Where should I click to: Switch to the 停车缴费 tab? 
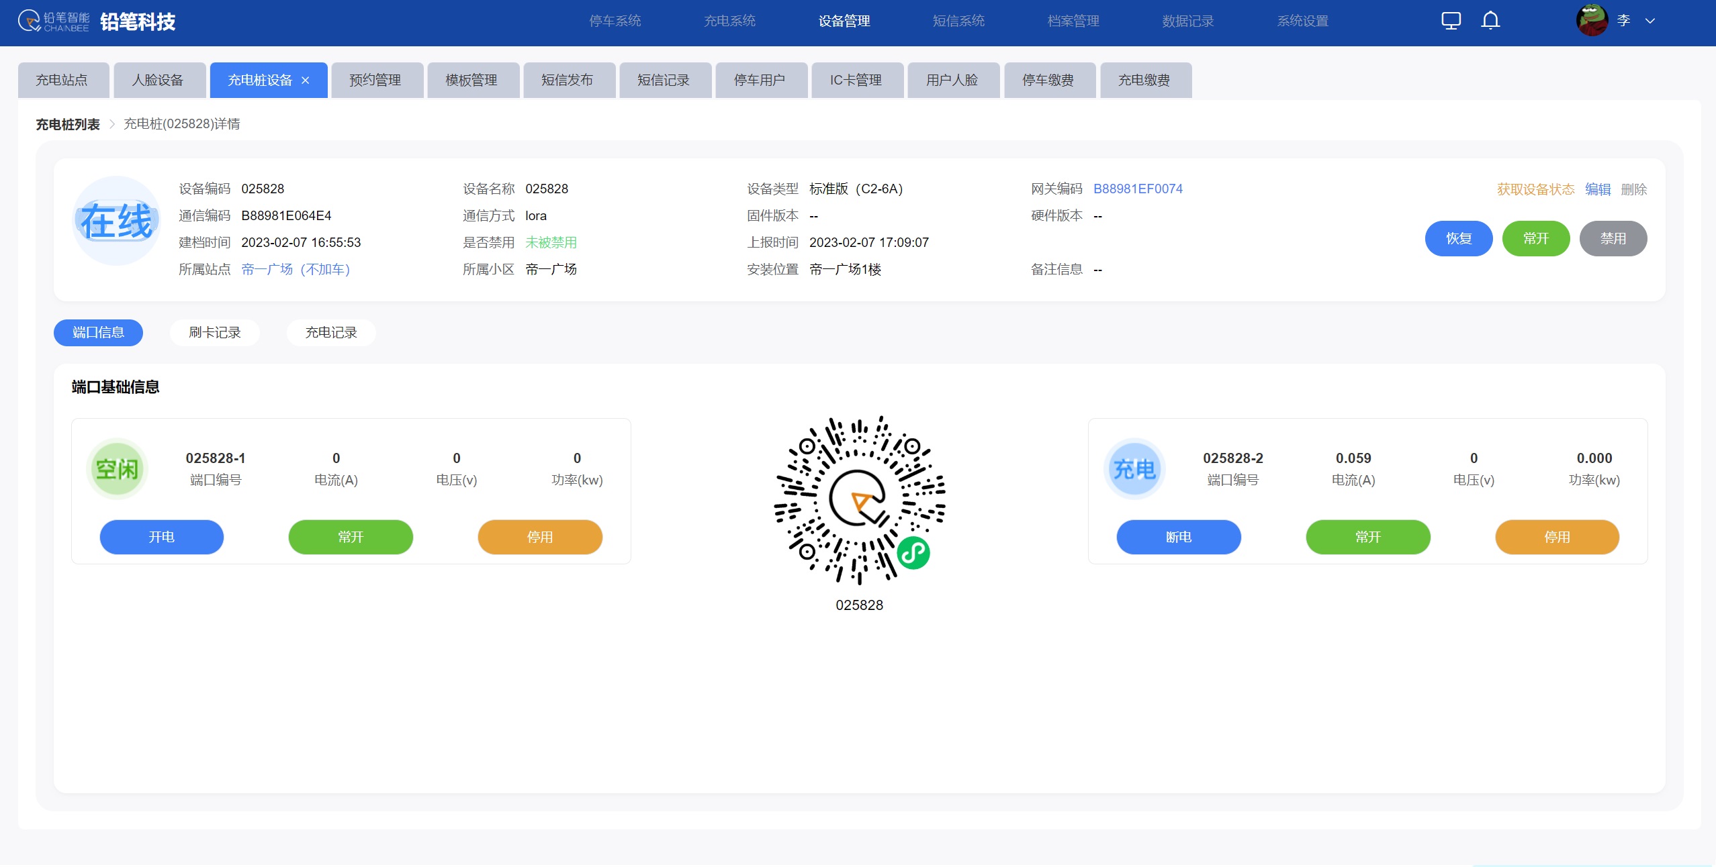(1049, 81)
